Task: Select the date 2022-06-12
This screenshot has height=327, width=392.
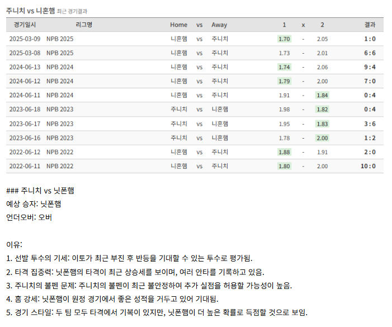Action: tap(25, 152)
